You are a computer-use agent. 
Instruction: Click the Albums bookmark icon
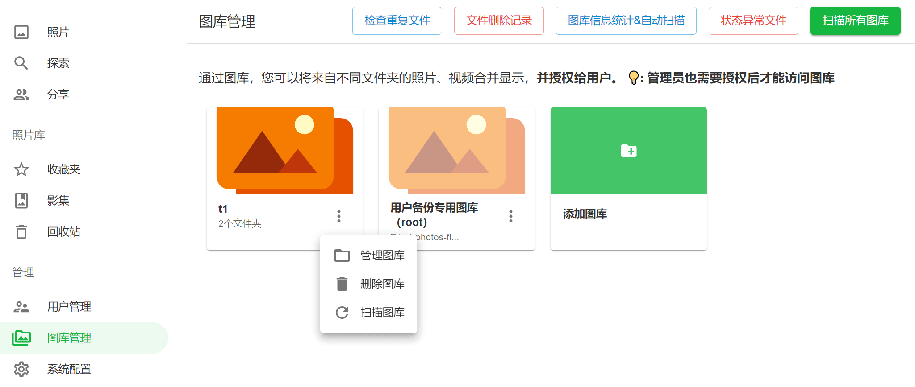coord(21,201)
